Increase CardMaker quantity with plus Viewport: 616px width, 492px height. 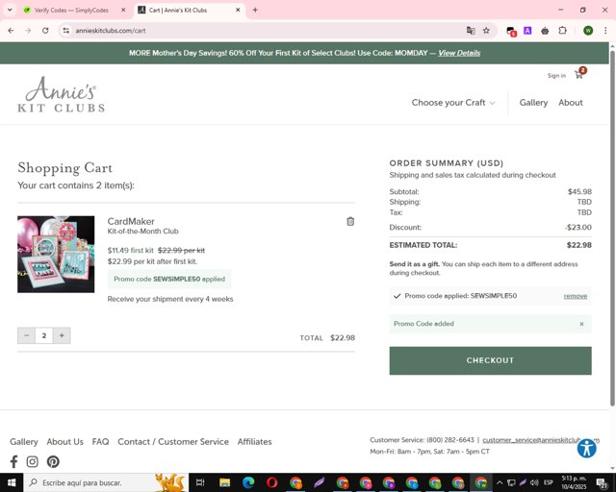pyautogui.click(x=62, y=335)
